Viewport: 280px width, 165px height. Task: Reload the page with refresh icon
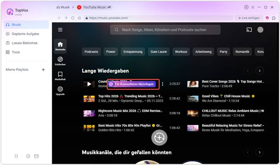click(73, 18)
